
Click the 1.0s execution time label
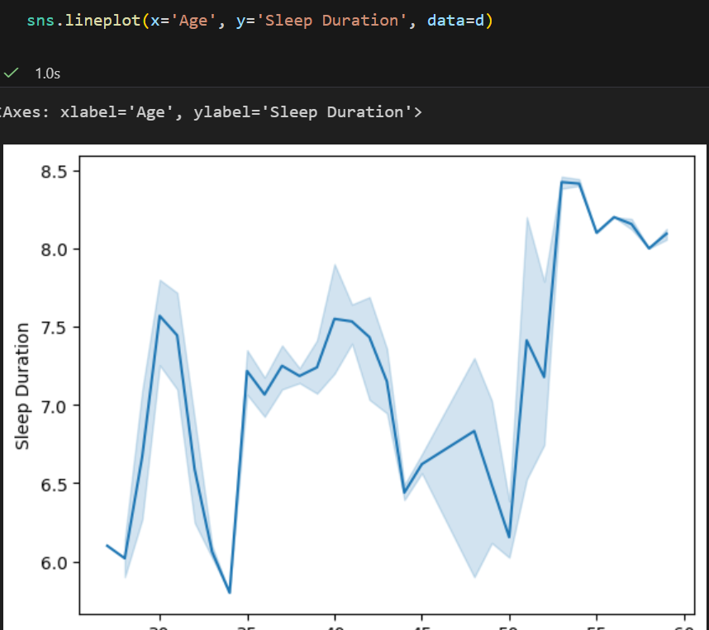point(47,73)
